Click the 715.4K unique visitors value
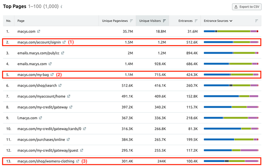This screenshot has width=266, height=166. tap(160, 75)
